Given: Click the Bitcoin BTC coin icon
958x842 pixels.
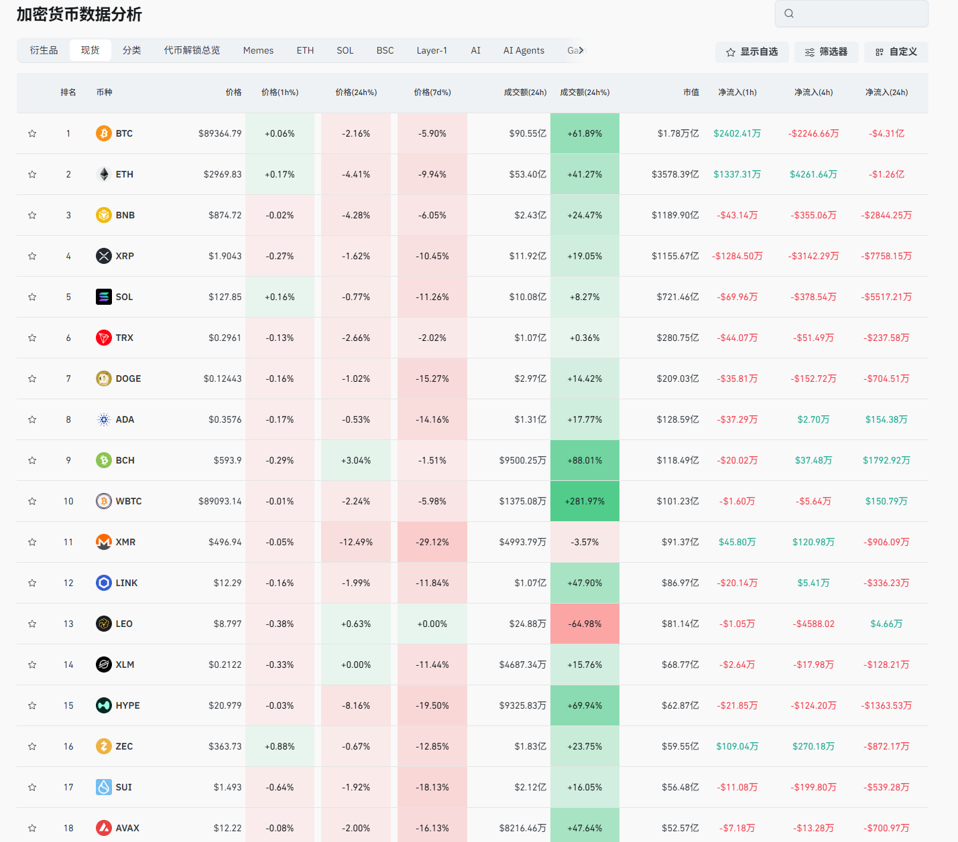Looking at the screenshot, I should pyautogui.click(x=103, y=133).
